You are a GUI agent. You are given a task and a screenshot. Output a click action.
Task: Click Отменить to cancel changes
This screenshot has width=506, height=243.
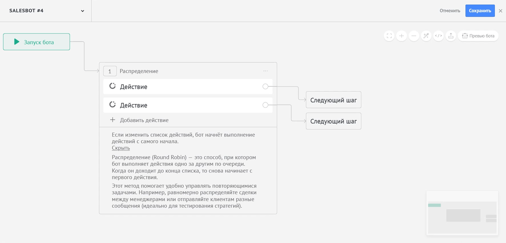pyautogui.click(x=450, y=11)
